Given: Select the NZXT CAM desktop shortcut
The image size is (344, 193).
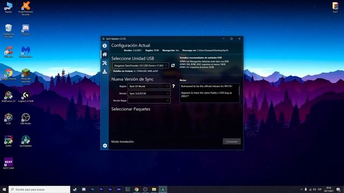Looking at the screenshot, I should pyautogui.click(x=9, y=164).
